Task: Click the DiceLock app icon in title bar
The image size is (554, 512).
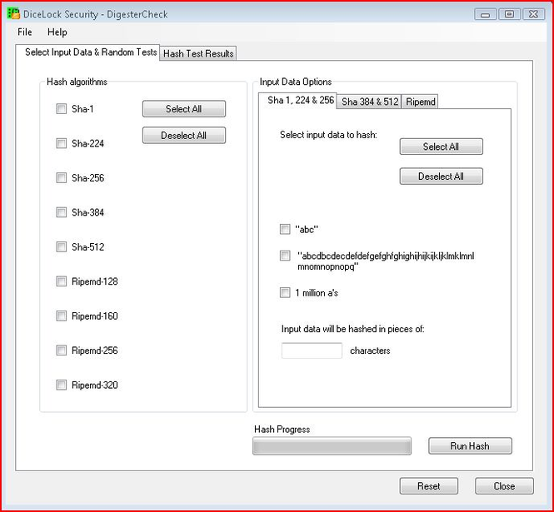Action: 13,13
